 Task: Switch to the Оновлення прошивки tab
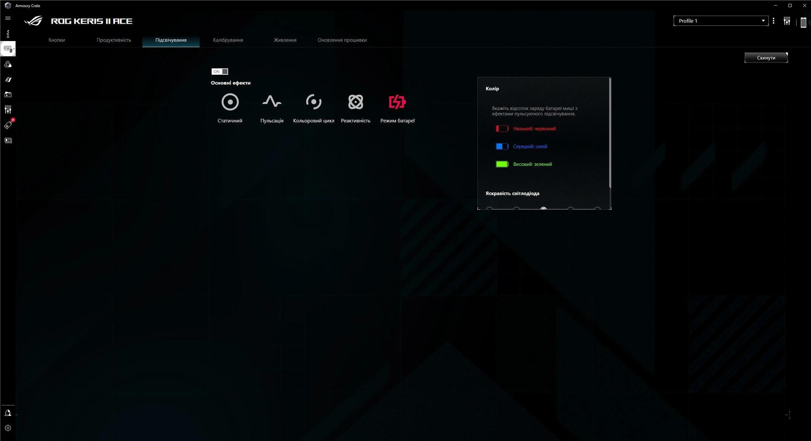[342, 40]
